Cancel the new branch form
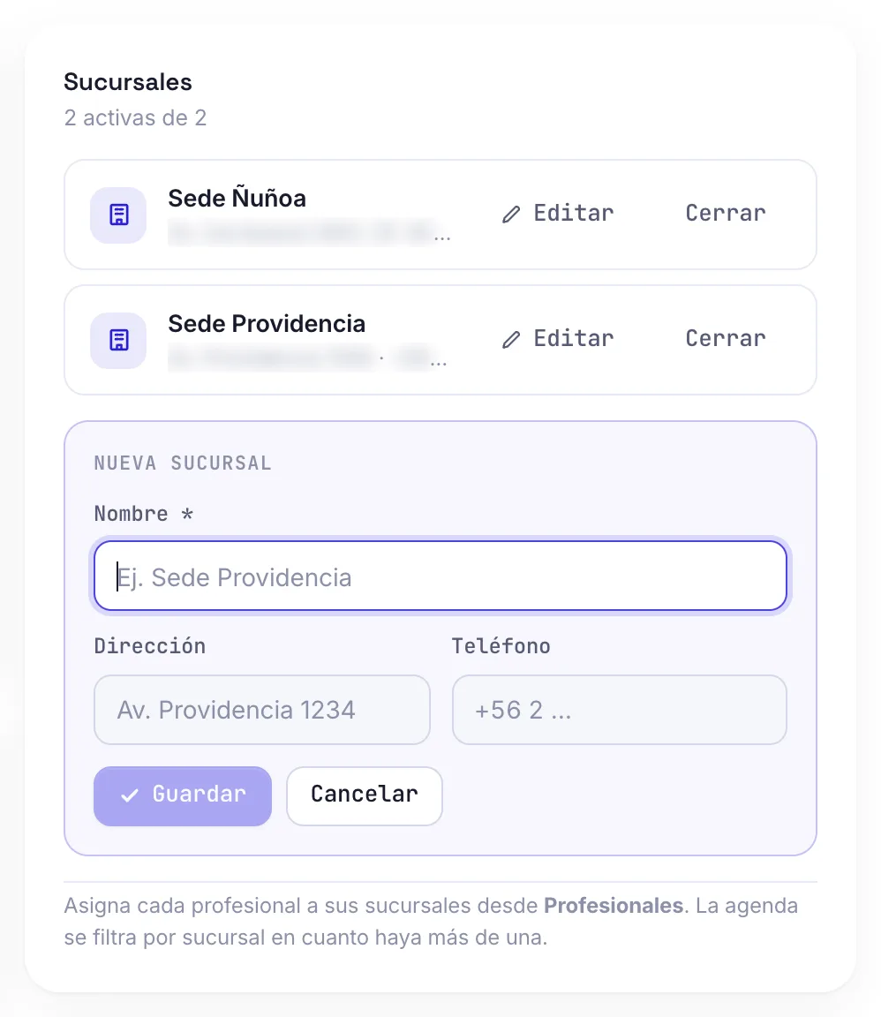881x1017 pixels. [x=364, y=795]
